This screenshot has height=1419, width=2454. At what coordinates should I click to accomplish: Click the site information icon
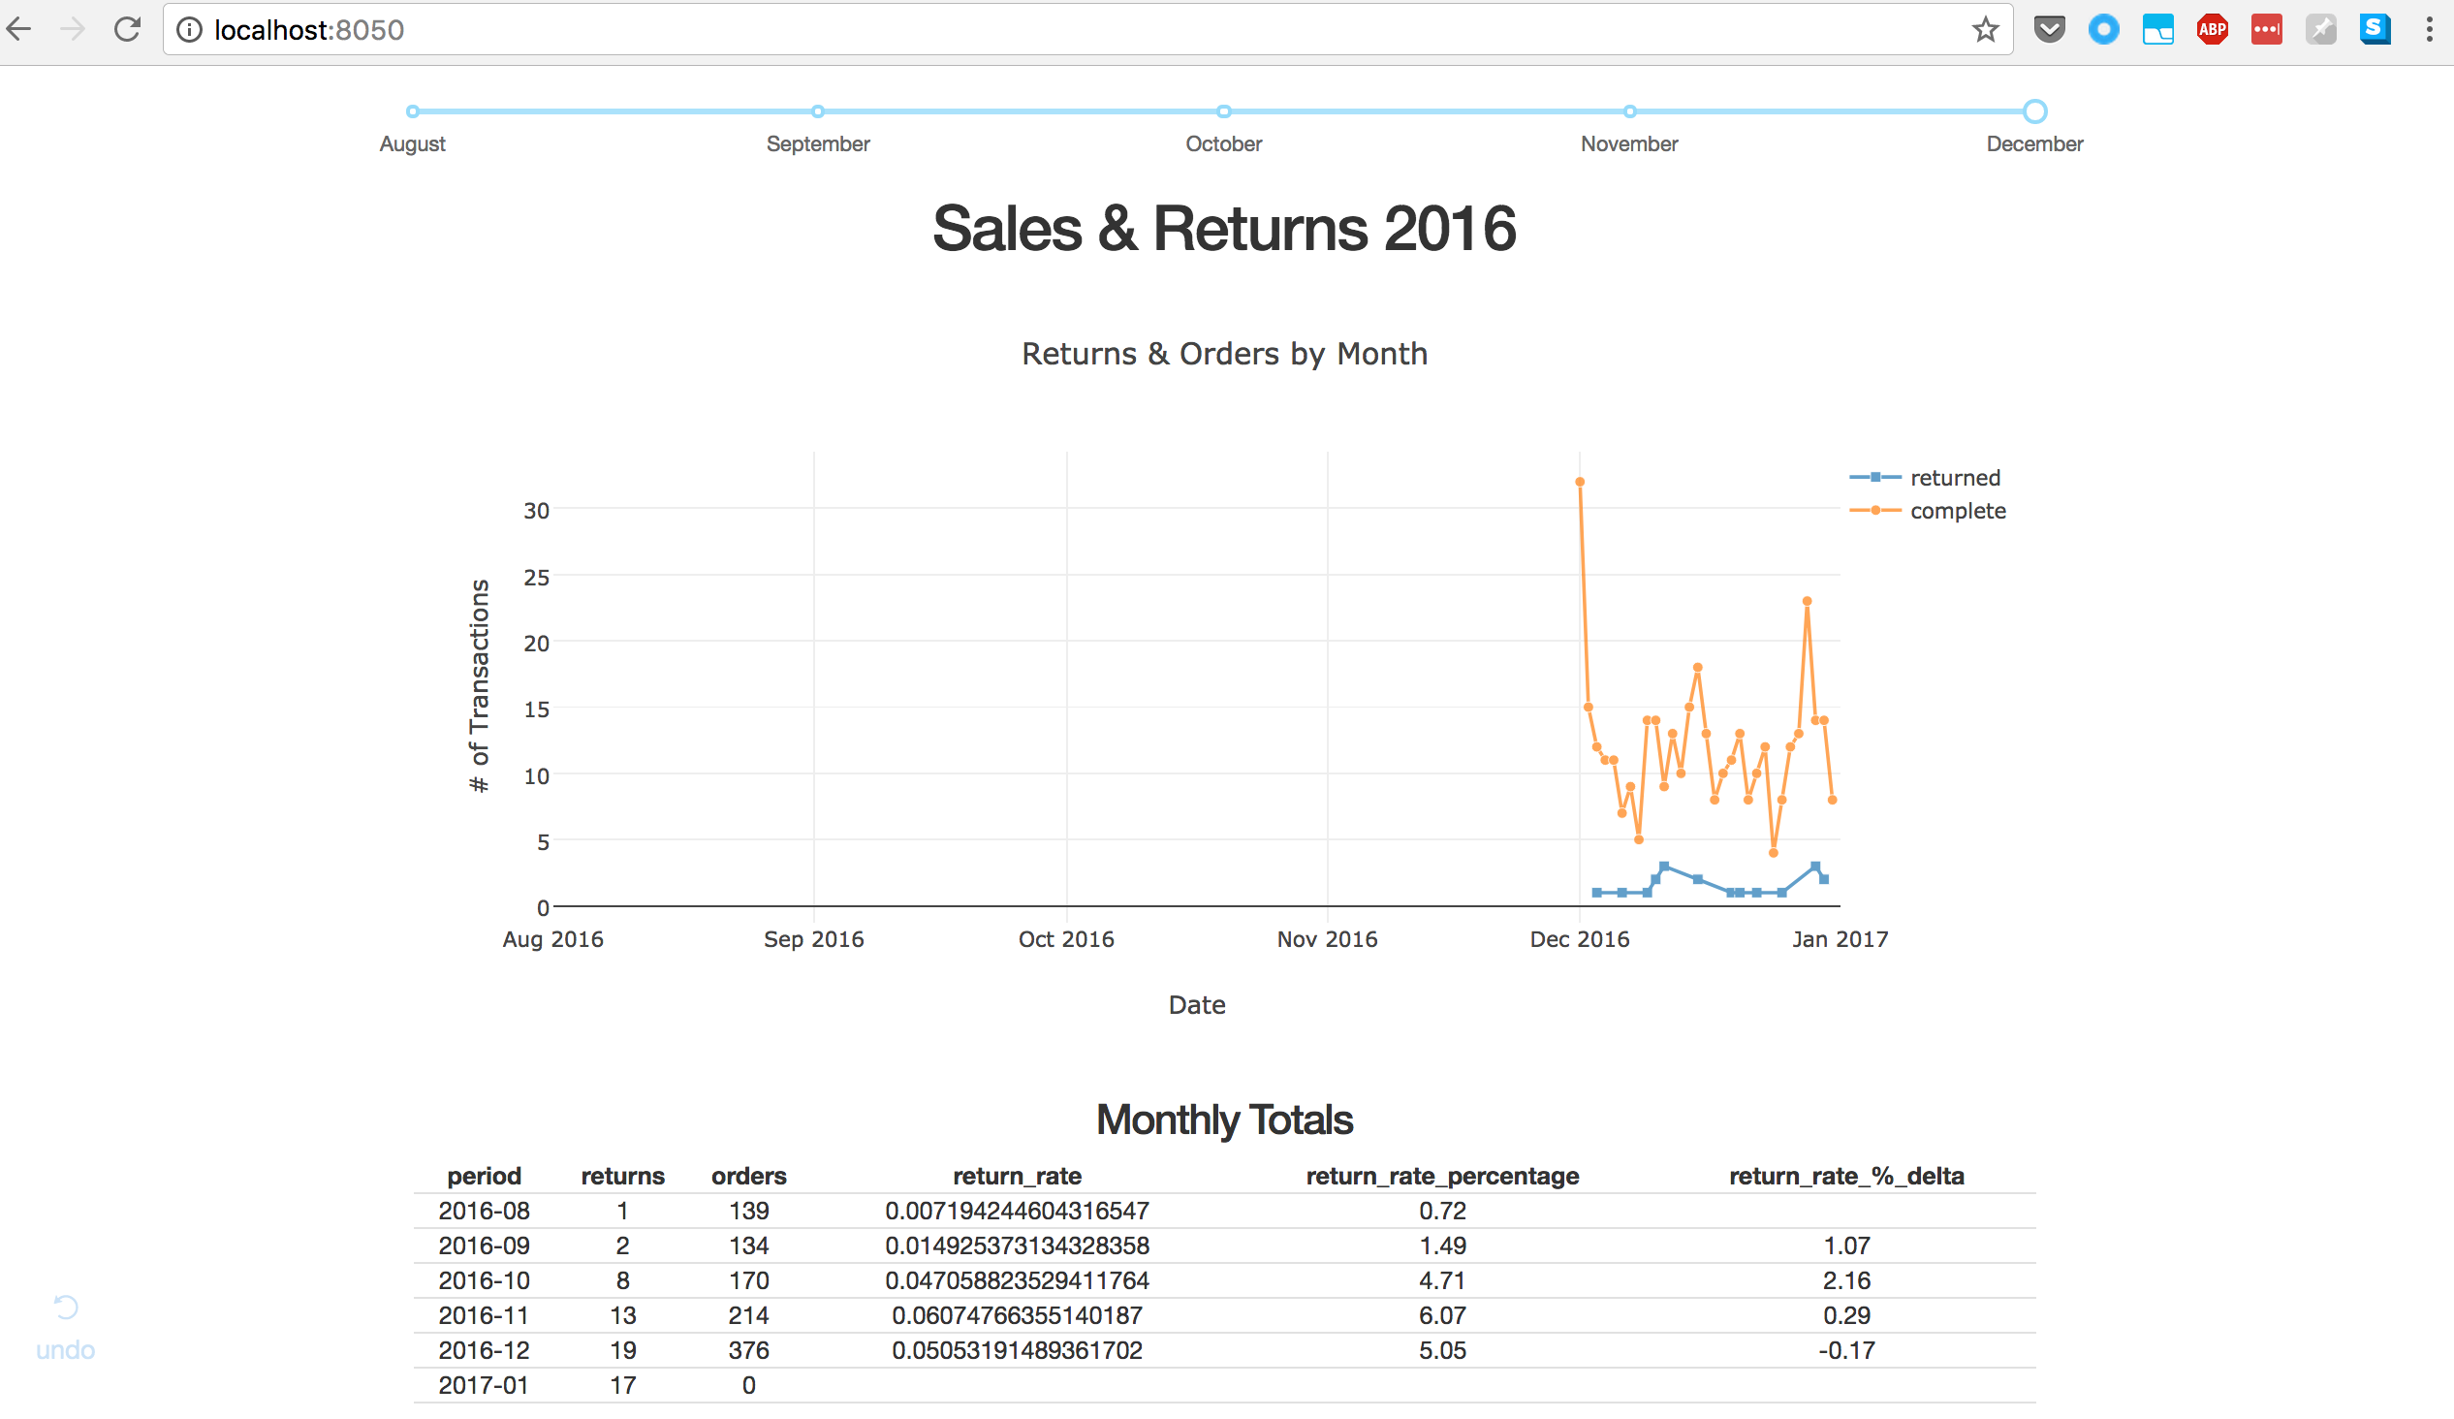click(189, 30)
